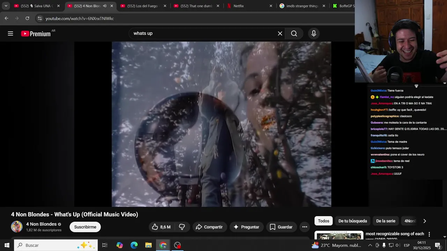Like the video with 8,6 M likes
This screenshot has height=251, width=447.
click(x=161, y=227)
